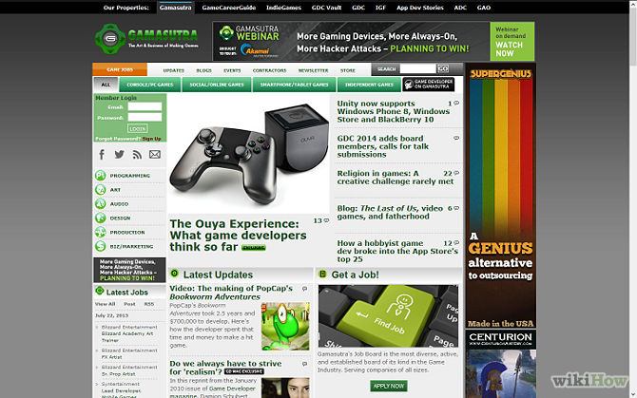Screen dimensions: 637x398
Task: Click the Latest Updates section icon
Action: click(175, 274)
